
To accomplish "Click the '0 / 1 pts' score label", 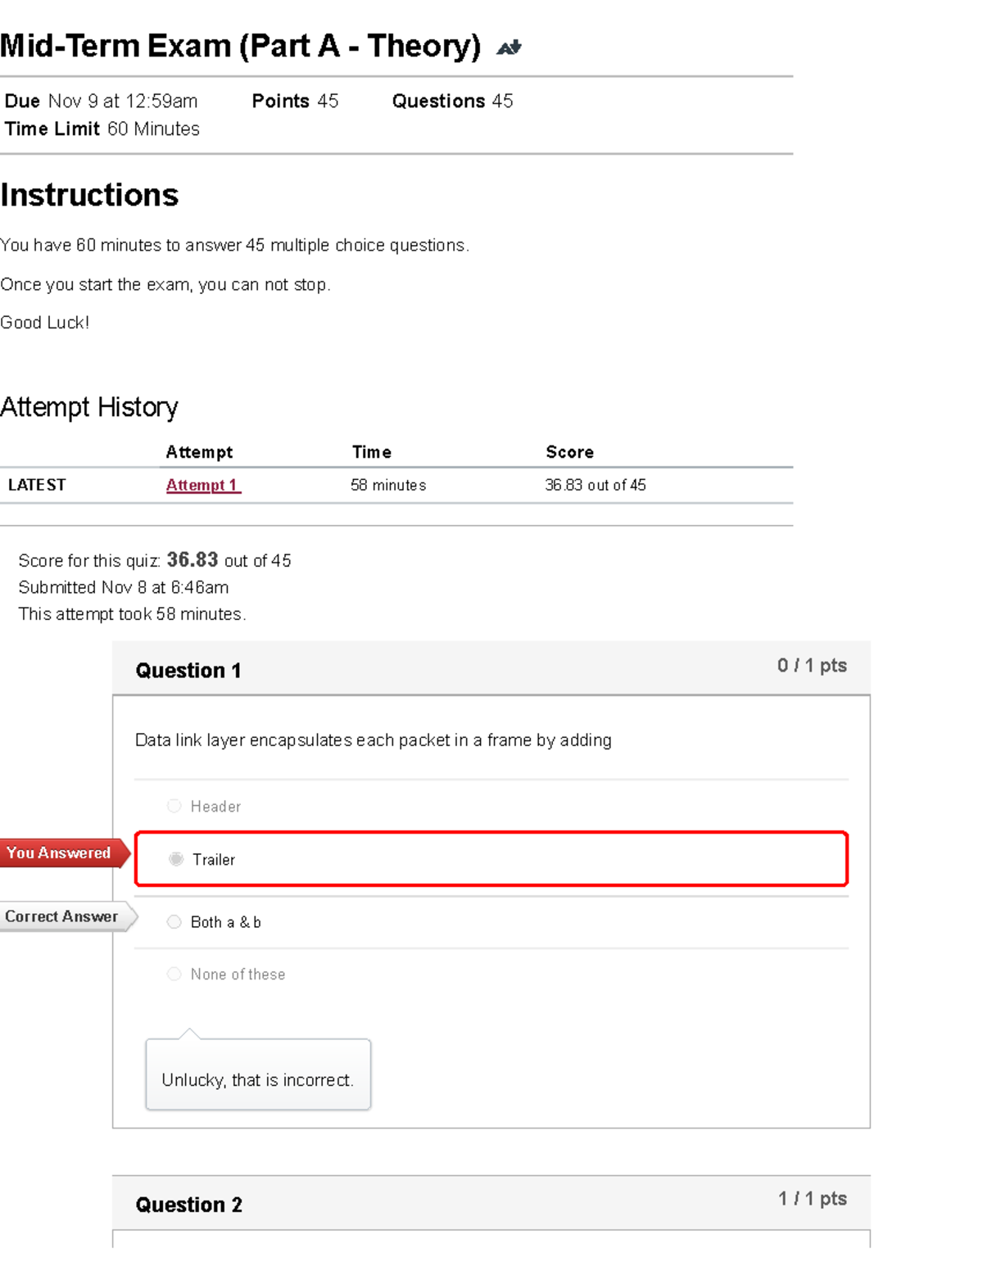I will point(812,665).
